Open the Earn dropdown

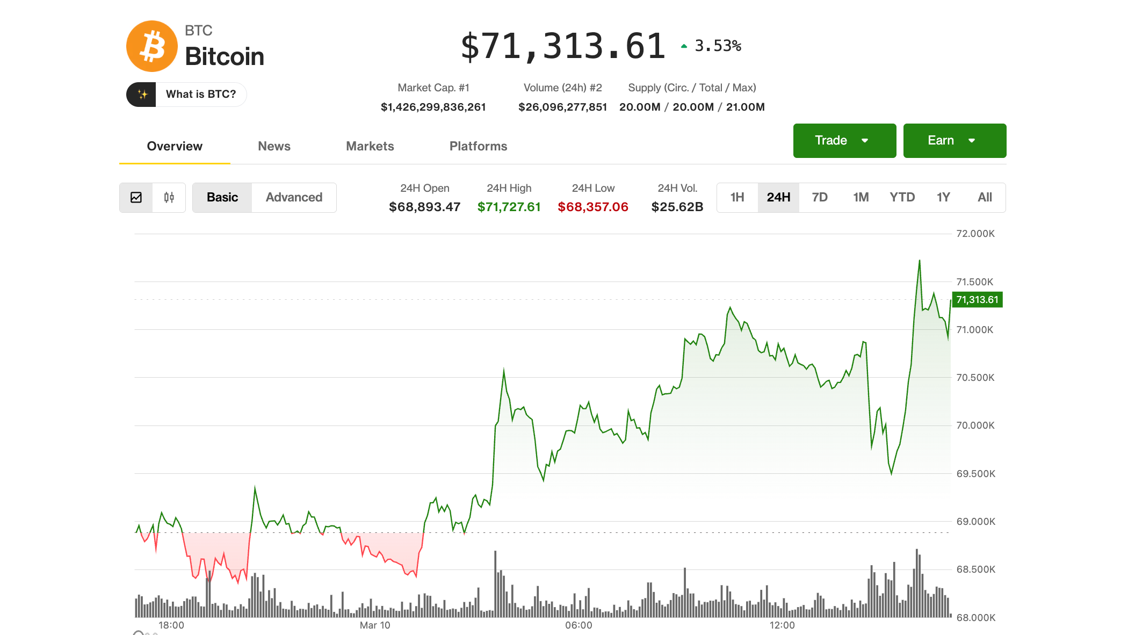(955, 140)
